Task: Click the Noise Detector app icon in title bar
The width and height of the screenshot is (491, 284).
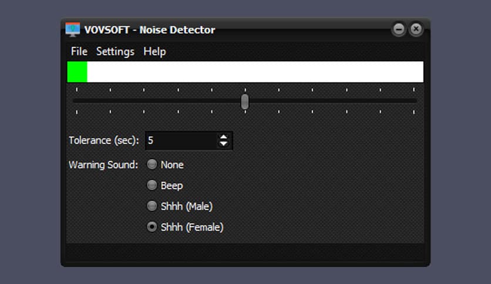Action: coord(73,30)
